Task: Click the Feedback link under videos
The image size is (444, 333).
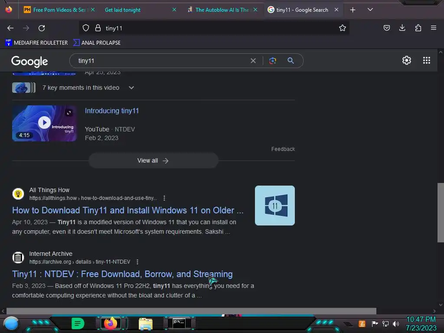Action: (283, 149)
